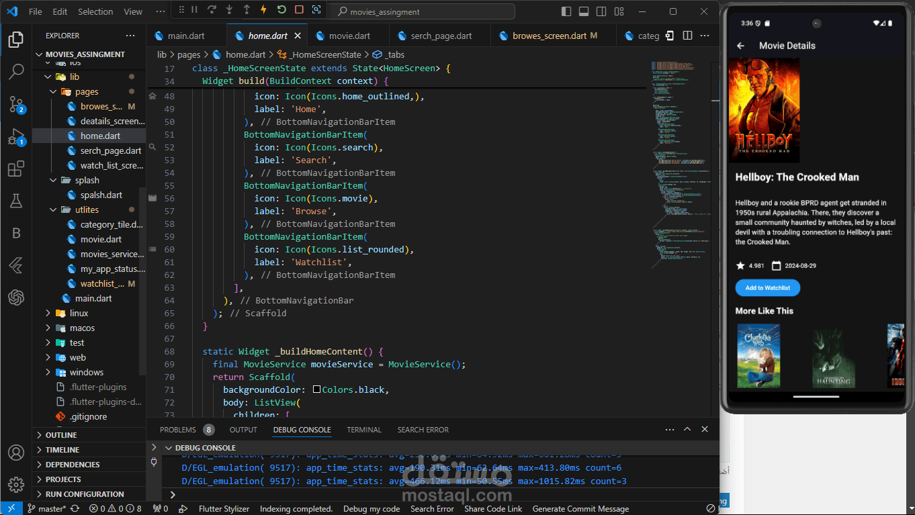Trigger Hot Reload lightning icon
915x515 pixels.
[x=264, y=10]
